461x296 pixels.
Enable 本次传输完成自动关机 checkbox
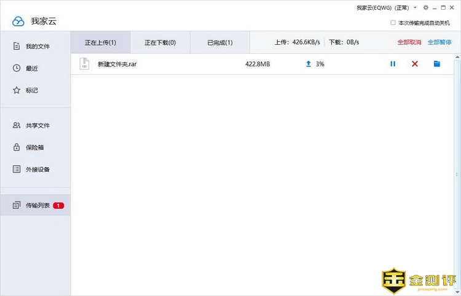[x=393, y=23]
